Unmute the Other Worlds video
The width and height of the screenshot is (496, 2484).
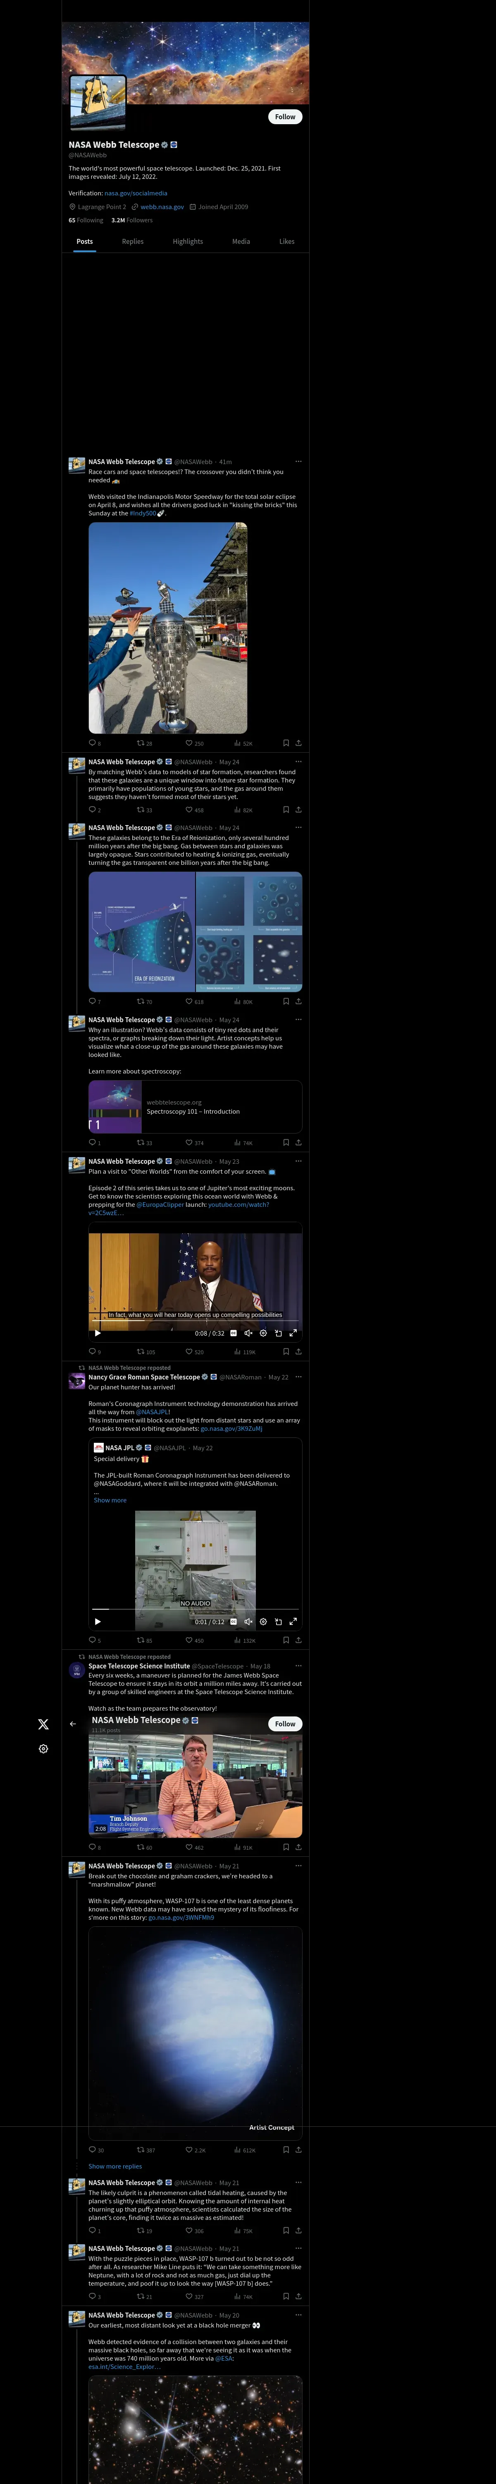(x=248, y=1333)
